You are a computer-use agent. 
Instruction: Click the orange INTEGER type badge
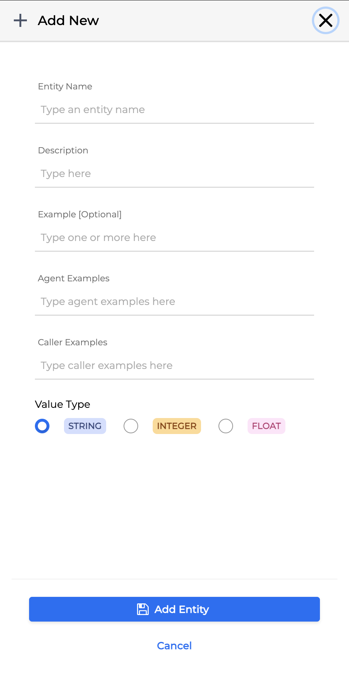pos(177,426)
